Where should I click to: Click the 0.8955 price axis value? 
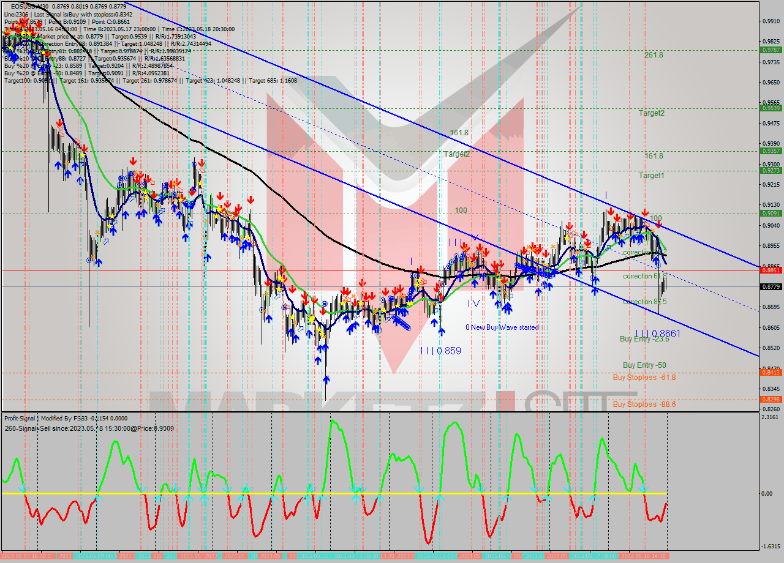coord(770,245)
